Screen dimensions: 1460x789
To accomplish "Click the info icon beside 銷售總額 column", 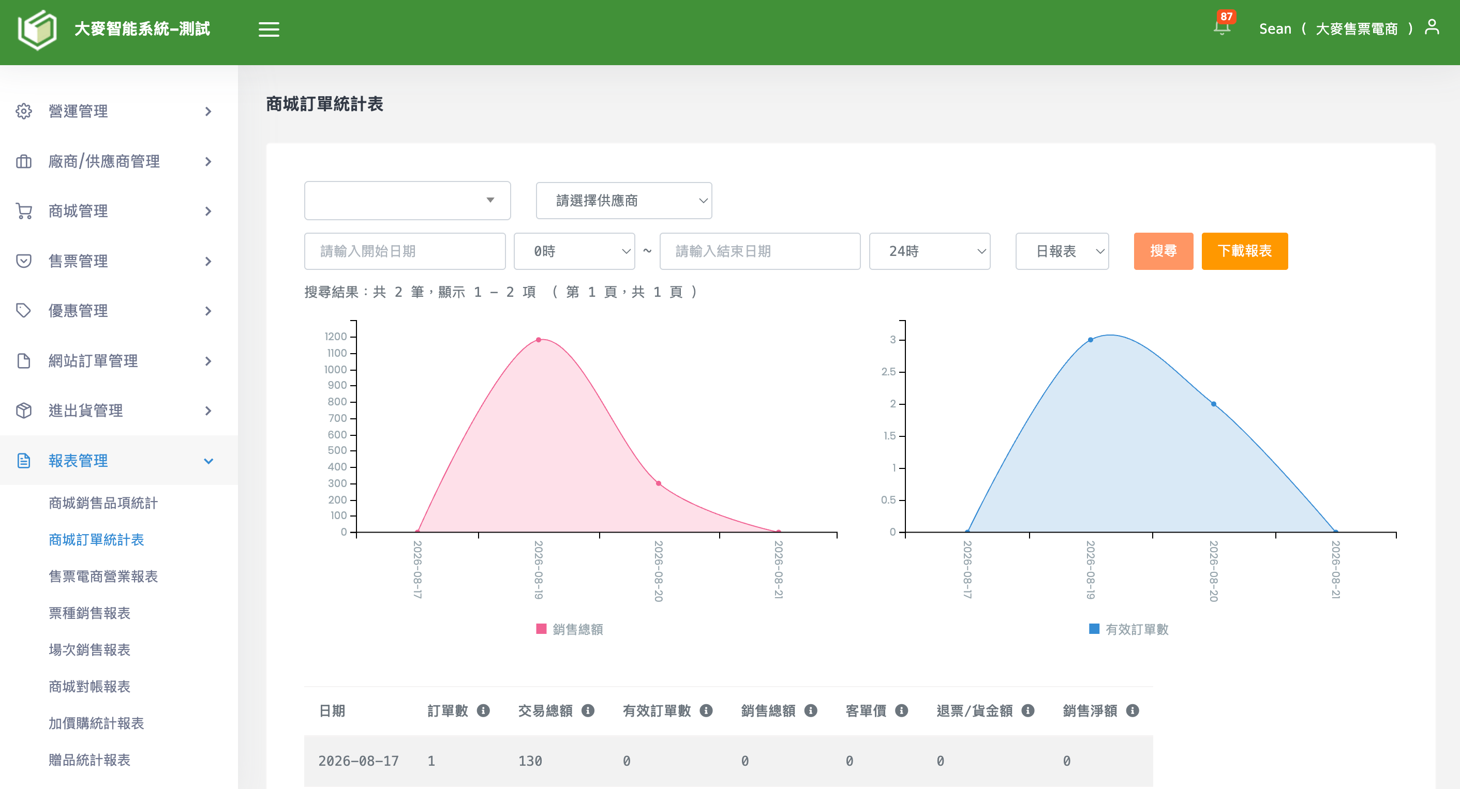I will 811,710.
